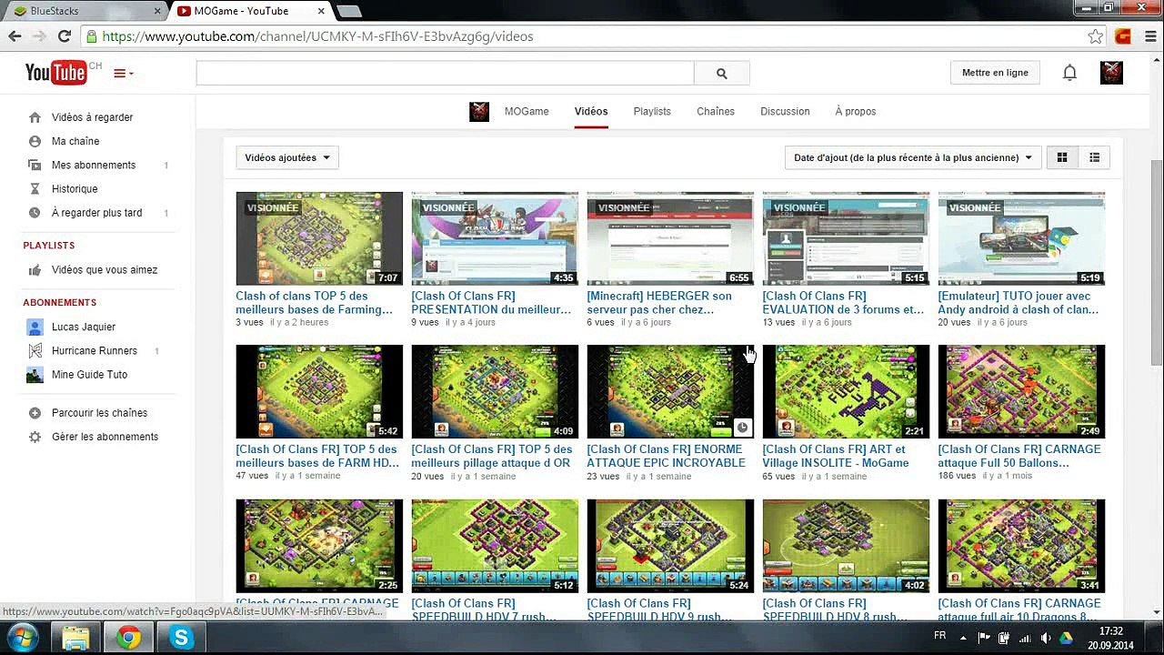Select the Vidéos channel tab
Screen dimensions: 1164x655
tap(591, 111)
